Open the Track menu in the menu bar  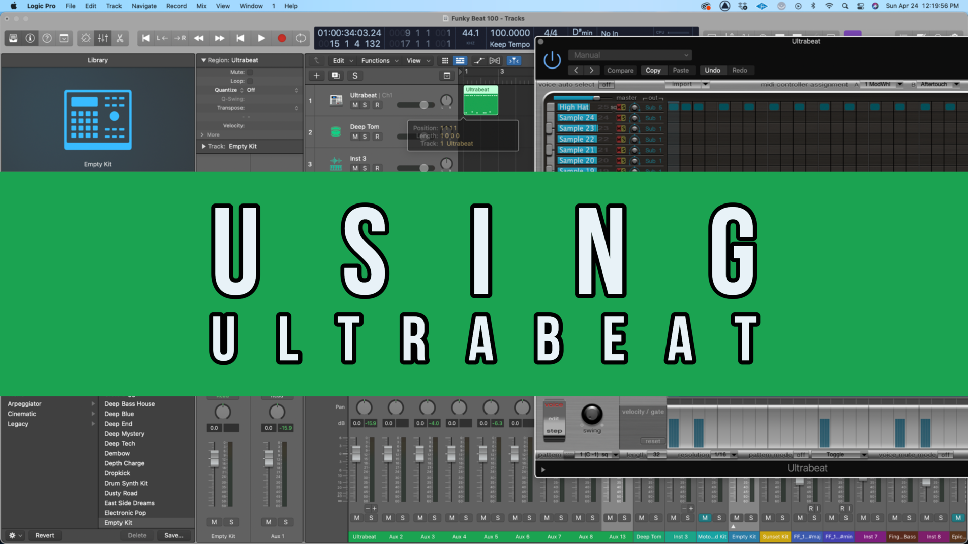pos(113,6)
